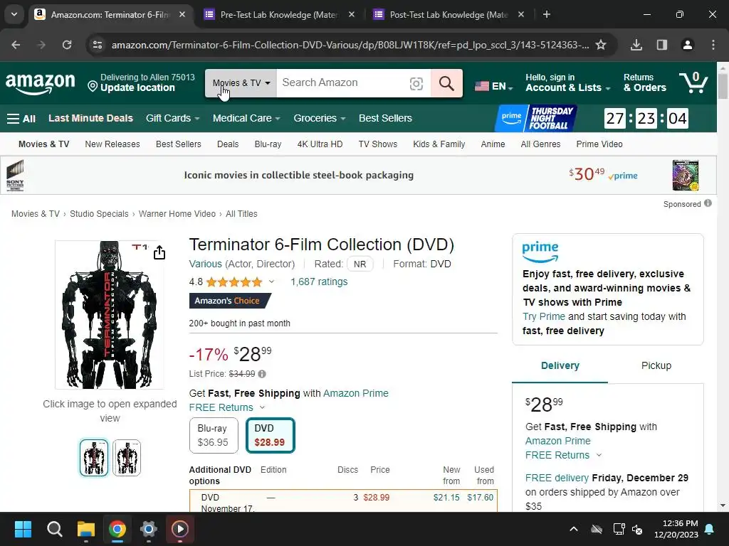Click Try Prime link
Viewport: 729px width, 546px height.
click(x=543, y=316)
